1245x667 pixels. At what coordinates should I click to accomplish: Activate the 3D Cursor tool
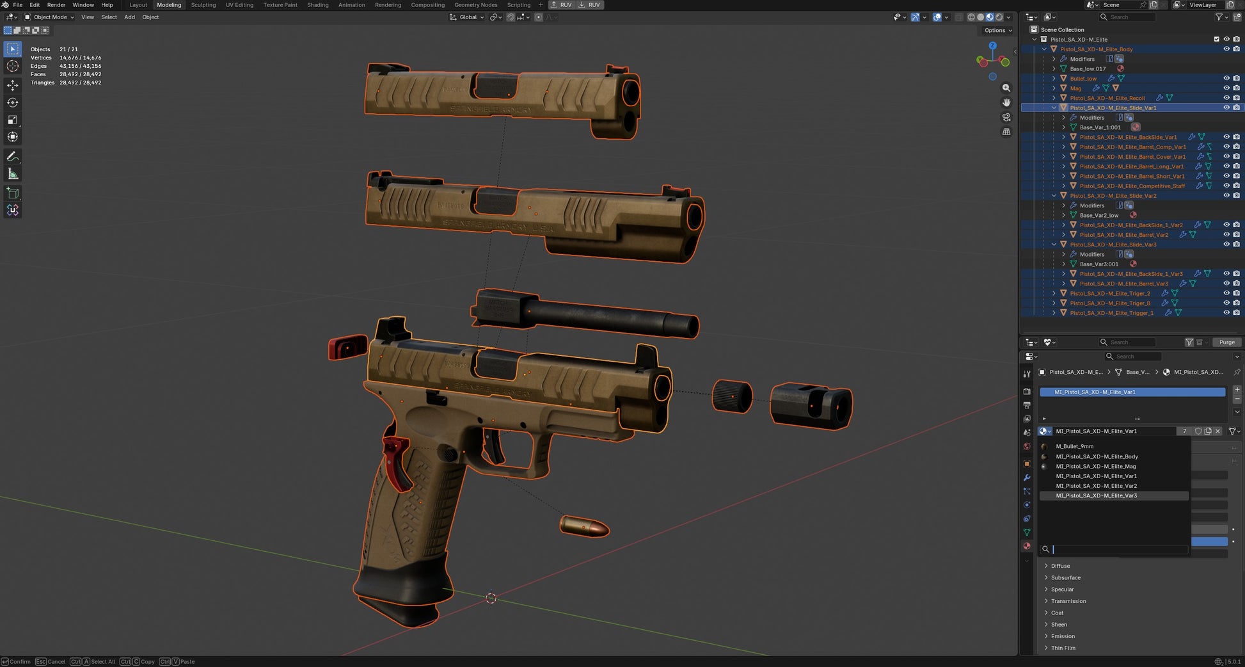click(x=13, y=66)
